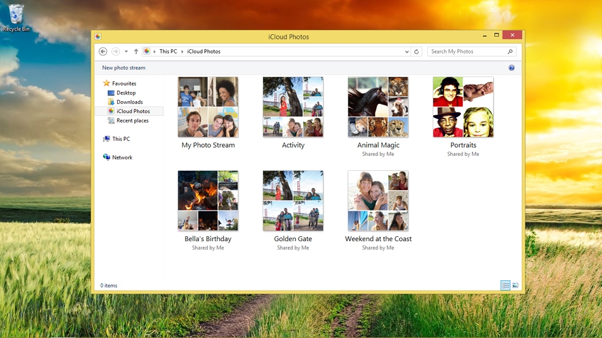This screenshot has height=338, width=602.
Task: Open the Bella's Birthday album thumbnail
Action: 208,201
